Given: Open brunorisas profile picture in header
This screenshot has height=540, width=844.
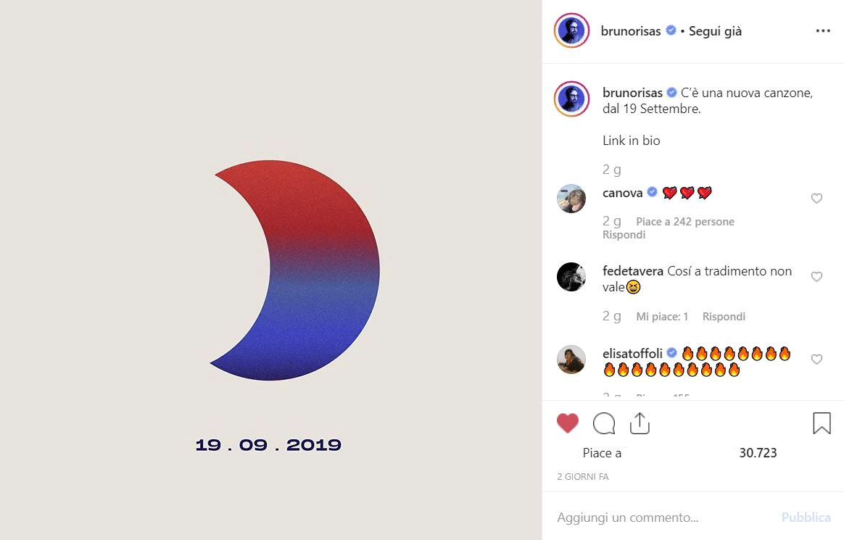Looking at the screenshot, I should pyautogui.click(x=571, y=30).
